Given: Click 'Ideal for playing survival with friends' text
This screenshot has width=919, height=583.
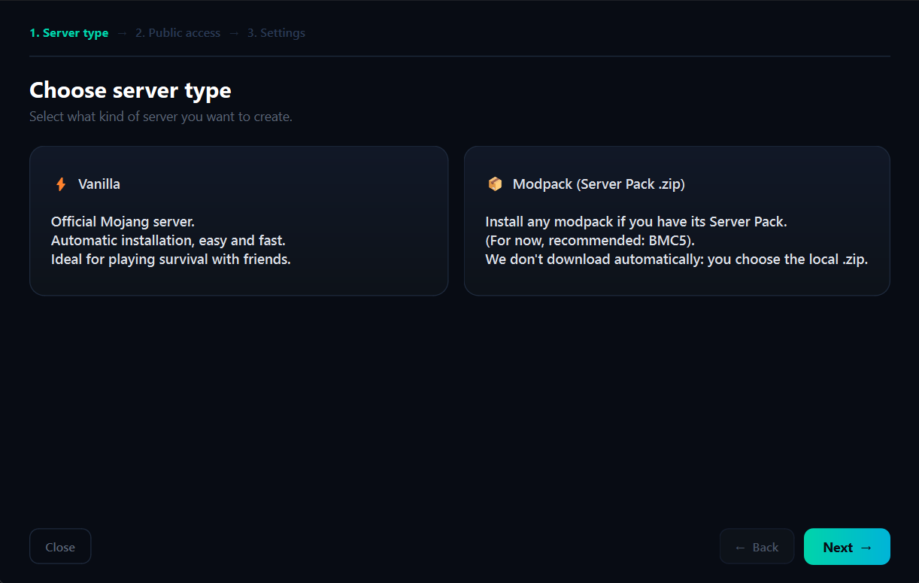Looking at the screenshot, I should click(171, 260).
